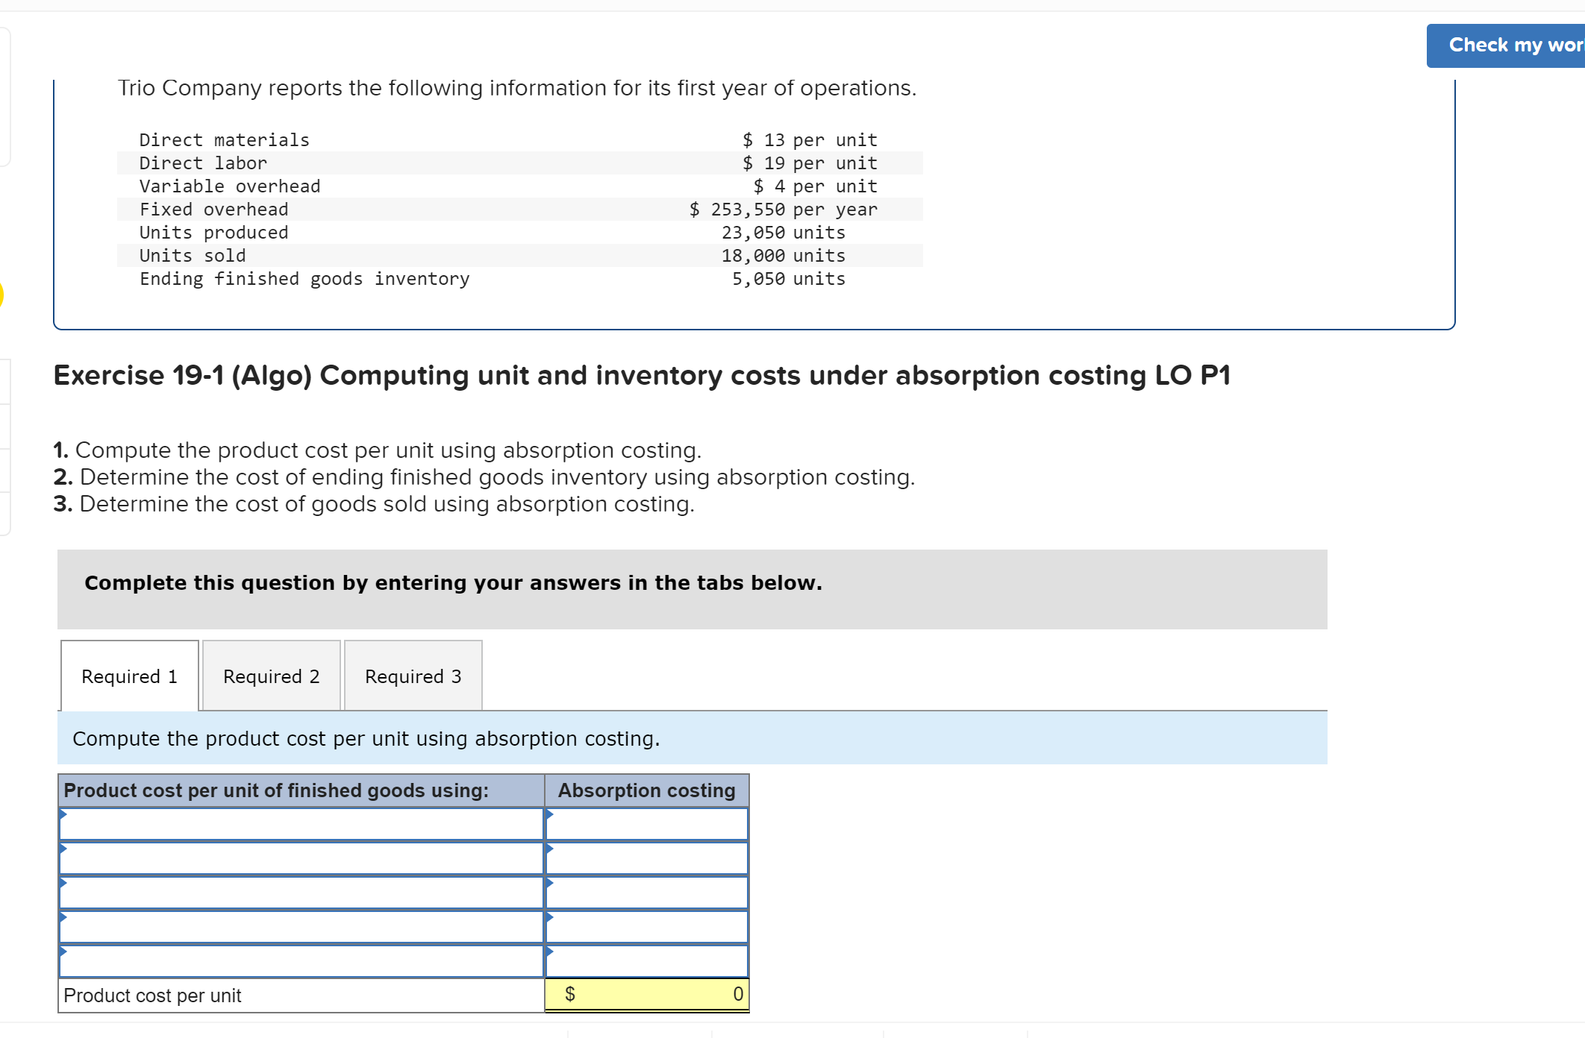1585x1038 pixels.
Task: Open the third row label dropdown
Action: (x=298, y=893)
